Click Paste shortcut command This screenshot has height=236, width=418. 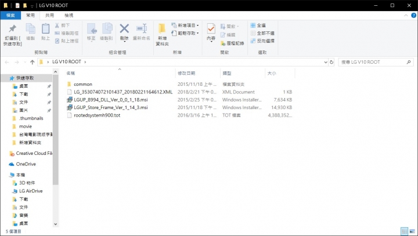(67, 41)
